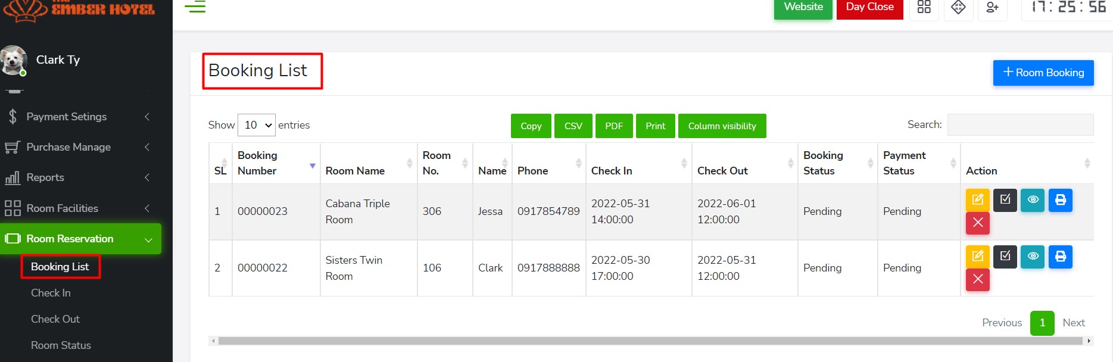The width and height of the screenshot is (1113, 362).
Task: Click checkmark icon for booking 00000023
Action: (x=1005, y=199)
